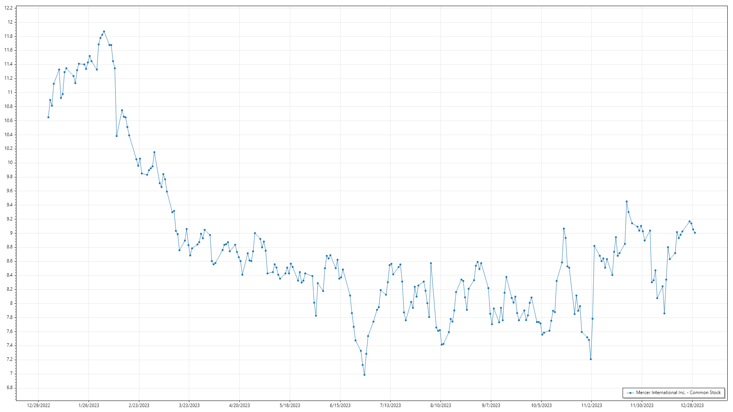Click the highest data point near 11.87

pyautogui.click(x=104, y=32)
